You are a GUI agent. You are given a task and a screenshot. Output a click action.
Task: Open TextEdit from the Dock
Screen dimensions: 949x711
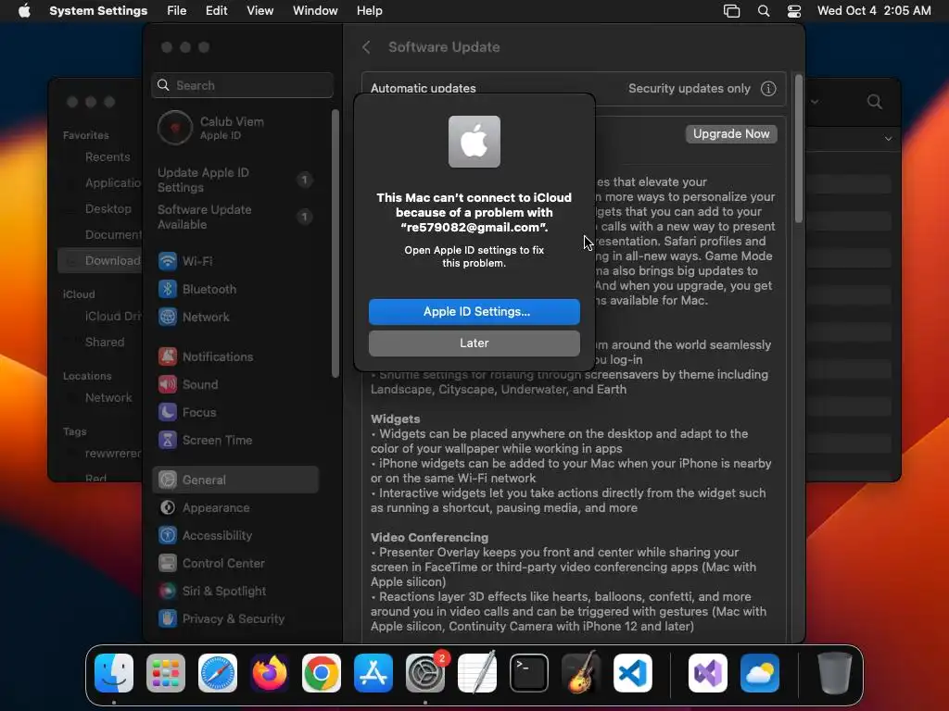[x=477, y=673]
